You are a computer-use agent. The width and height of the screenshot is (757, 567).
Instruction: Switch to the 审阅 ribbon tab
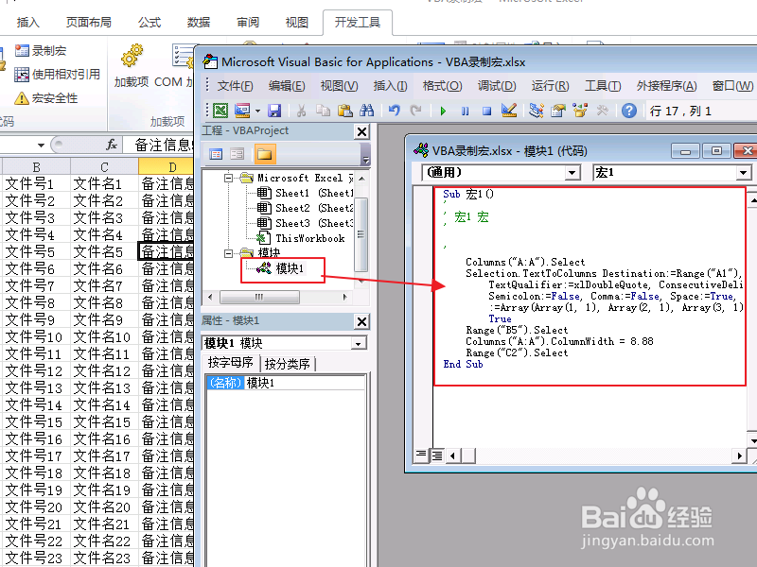(x=248, y=22)
